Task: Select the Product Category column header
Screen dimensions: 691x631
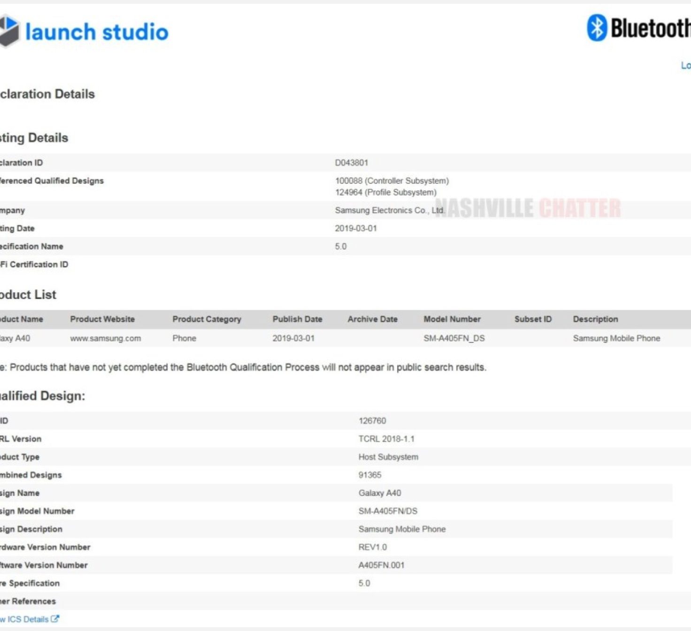Action: pyautogui.click(x=207, y=319)
